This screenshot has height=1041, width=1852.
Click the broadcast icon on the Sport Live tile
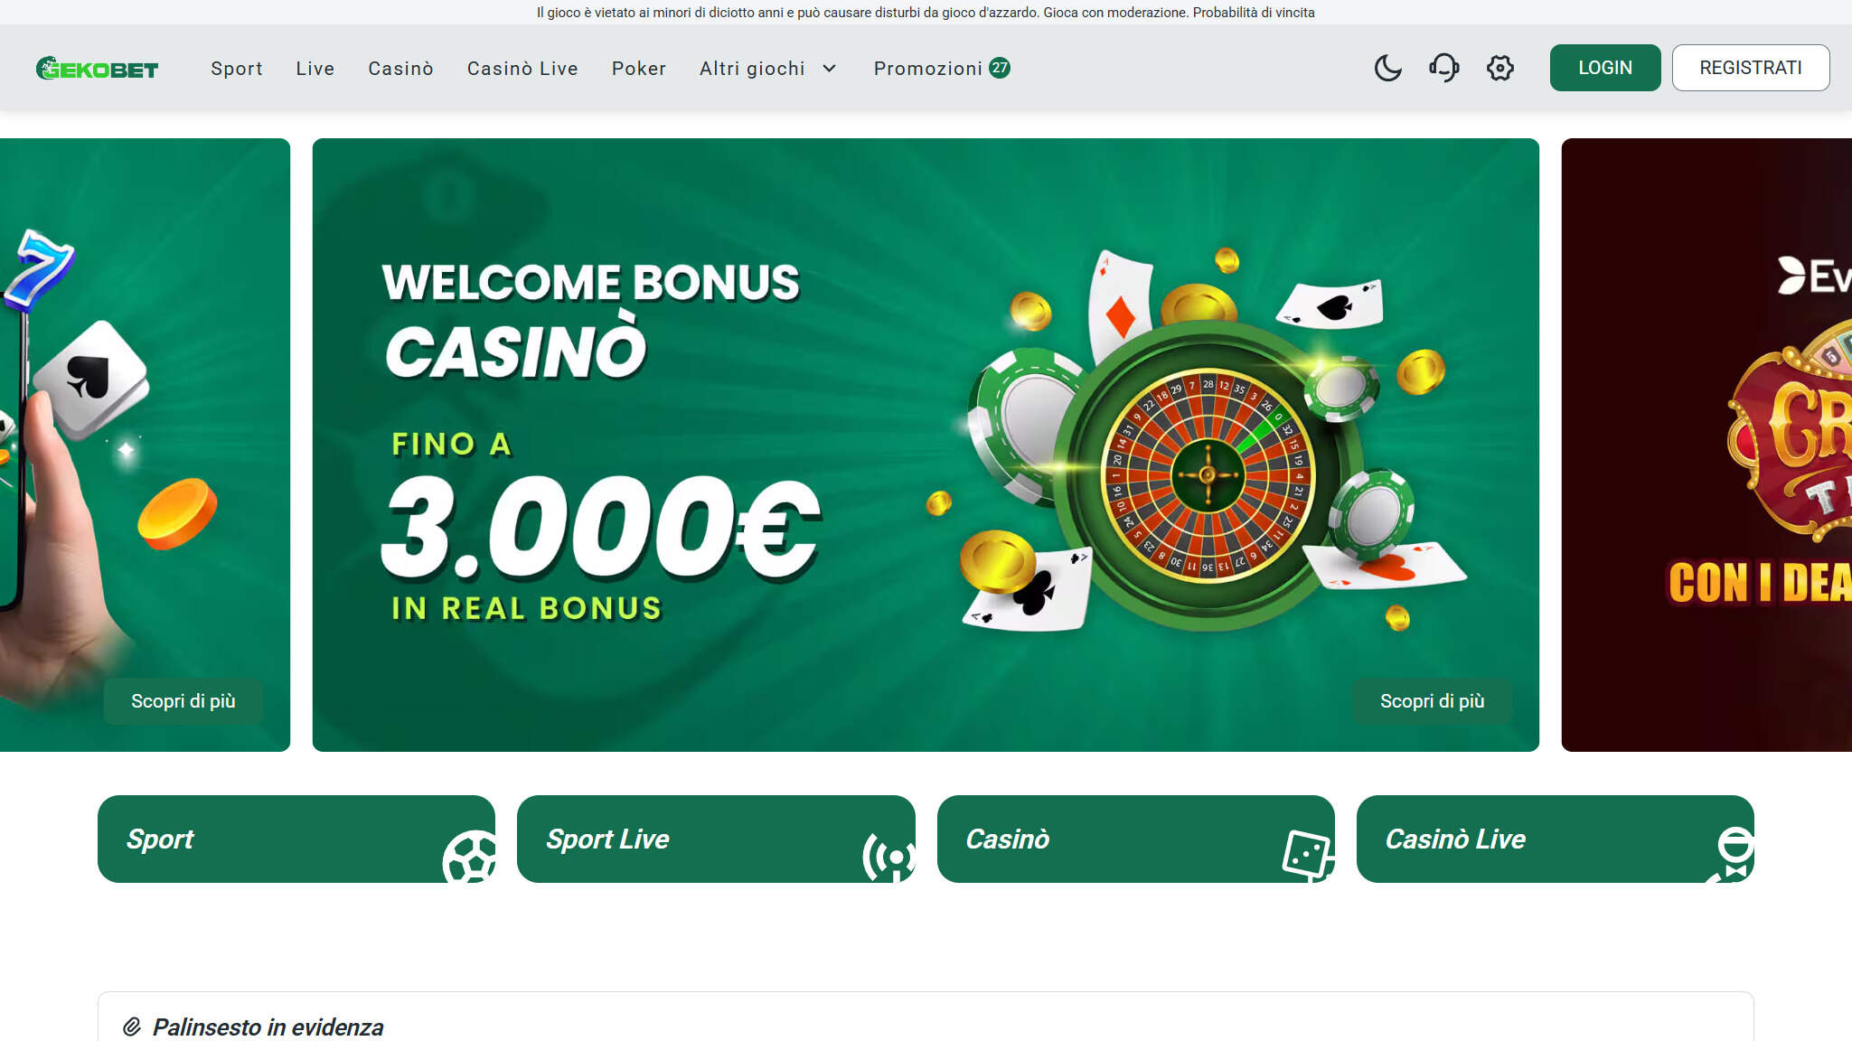pos(890,856)
